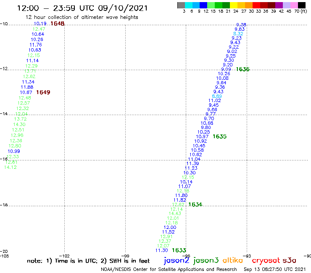The image size is (311, 273).
Task: Click the wave height 10.67
Action: click(26, 92)
